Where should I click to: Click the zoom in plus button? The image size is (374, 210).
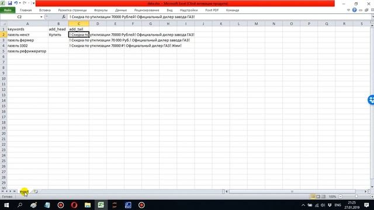tap(372, 197)
